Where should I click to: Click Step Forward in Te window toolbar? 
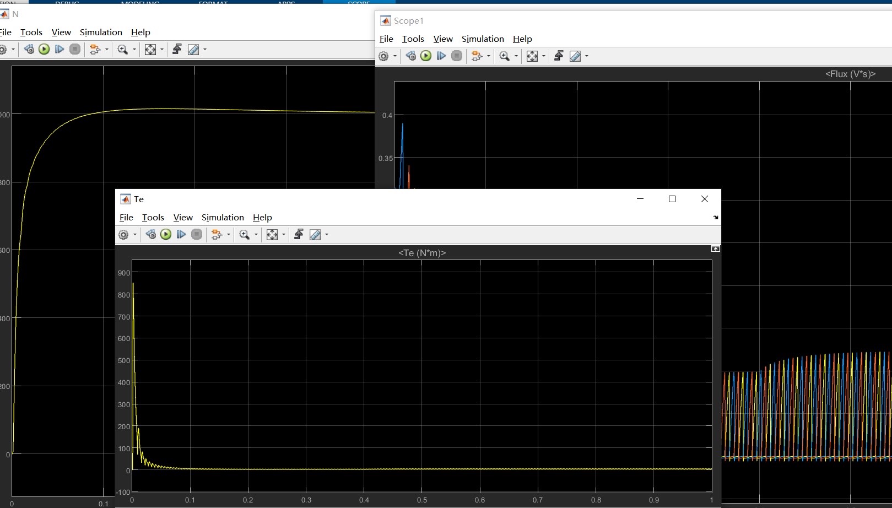(x=181, y=235)
